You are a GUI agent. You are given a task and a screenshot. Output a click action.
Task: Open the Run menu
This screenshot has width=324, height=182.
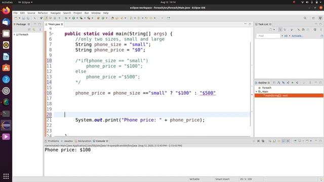[87, 13]
